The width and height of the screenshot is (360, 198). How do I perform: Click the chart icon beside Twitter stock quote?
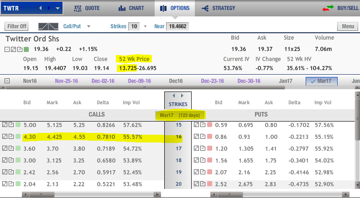point(13,49)
